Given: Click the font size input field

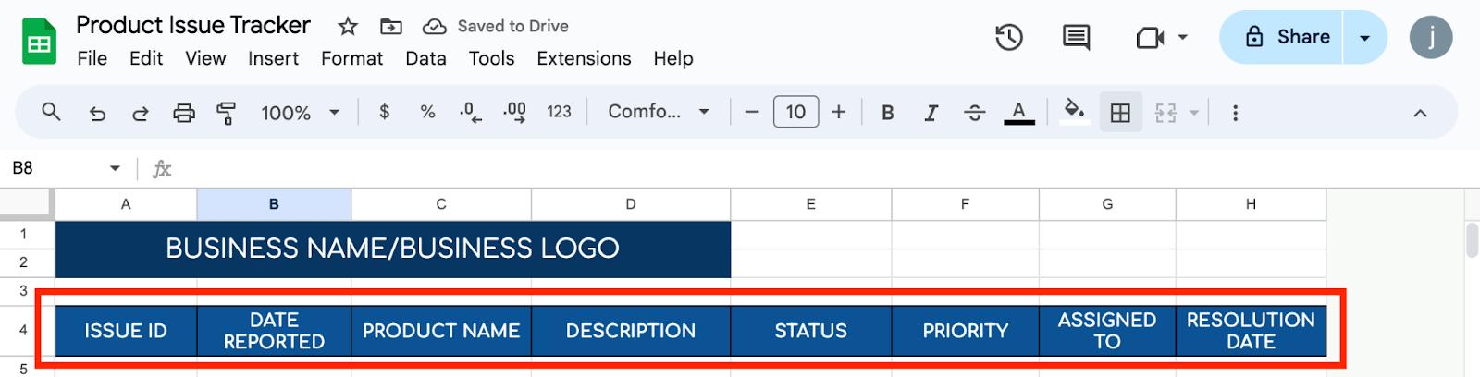Looking at the screenshot, I should click(x=795, y=112).
